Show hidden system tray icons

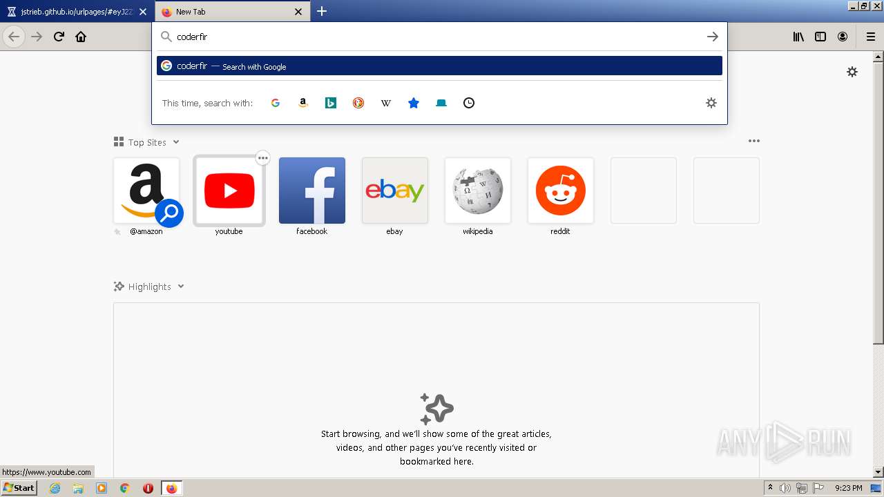pyautogui.click(x=770, y=488)
